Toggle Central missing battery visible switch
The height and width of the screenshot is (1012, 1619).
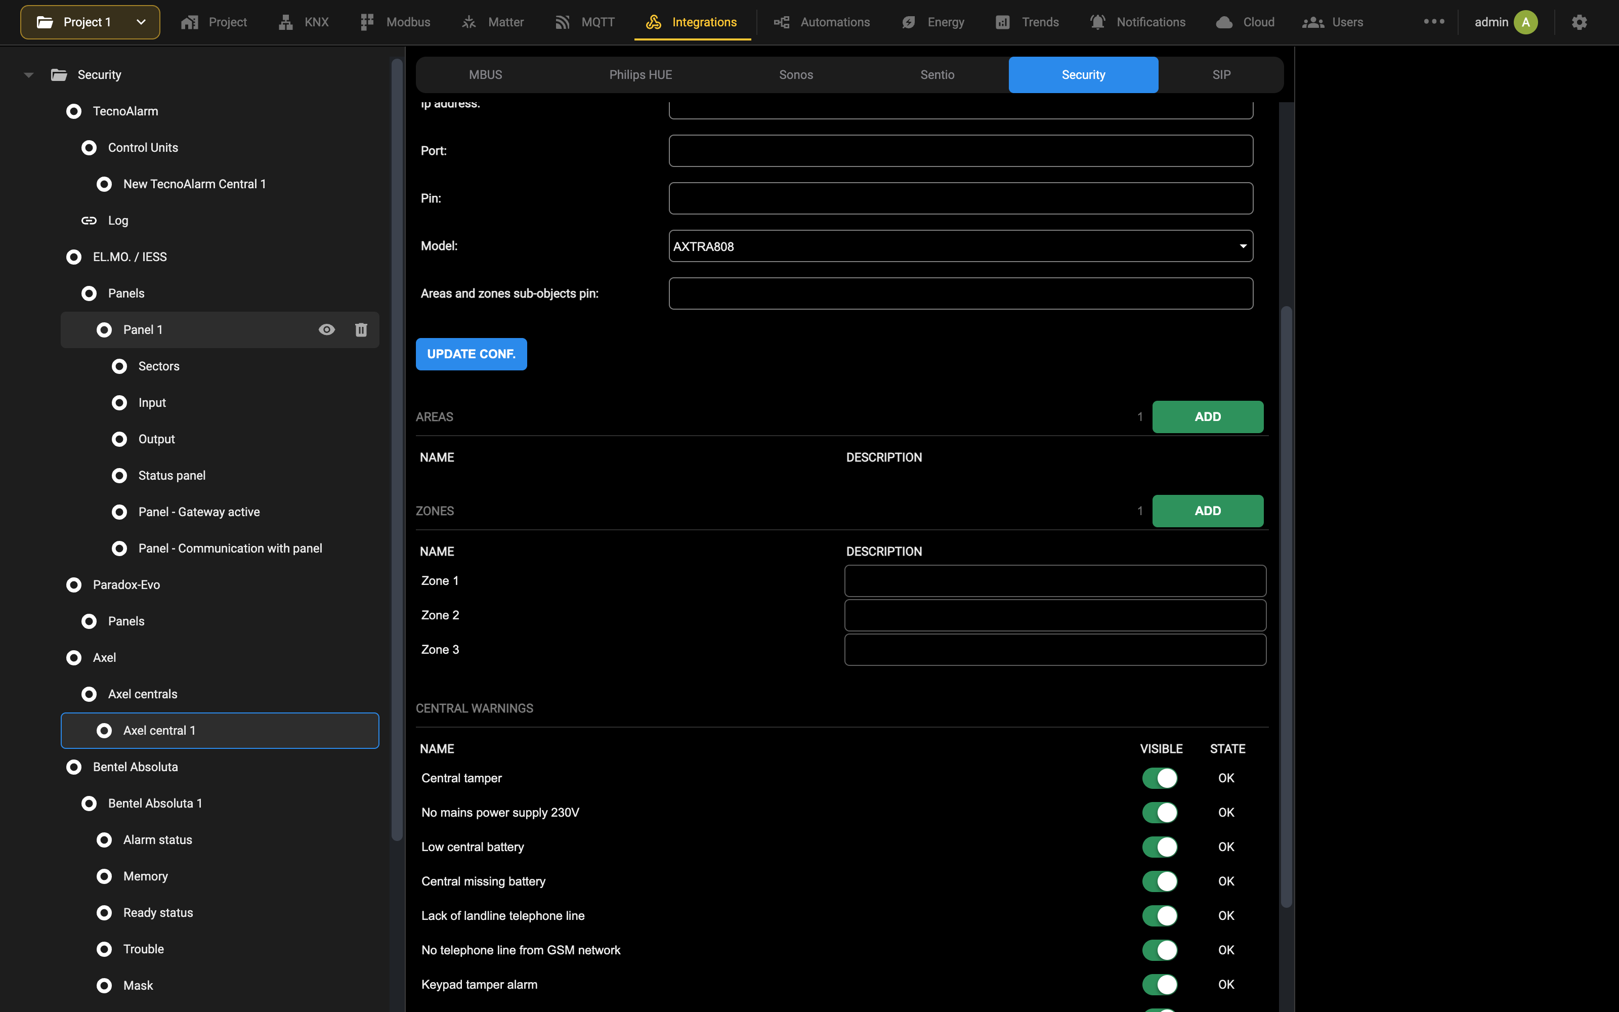(x=1160, y=881)
